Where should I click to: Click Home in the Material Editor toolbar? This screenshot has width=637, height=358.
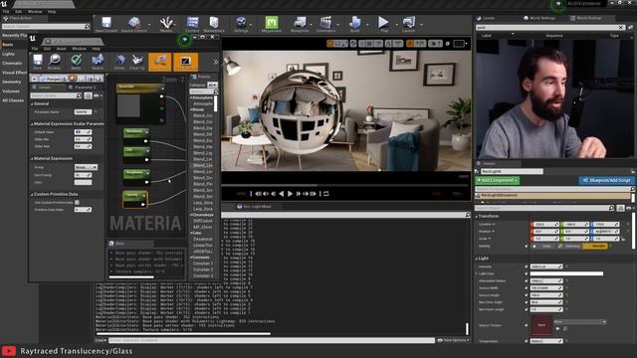[x=119, y=62]
